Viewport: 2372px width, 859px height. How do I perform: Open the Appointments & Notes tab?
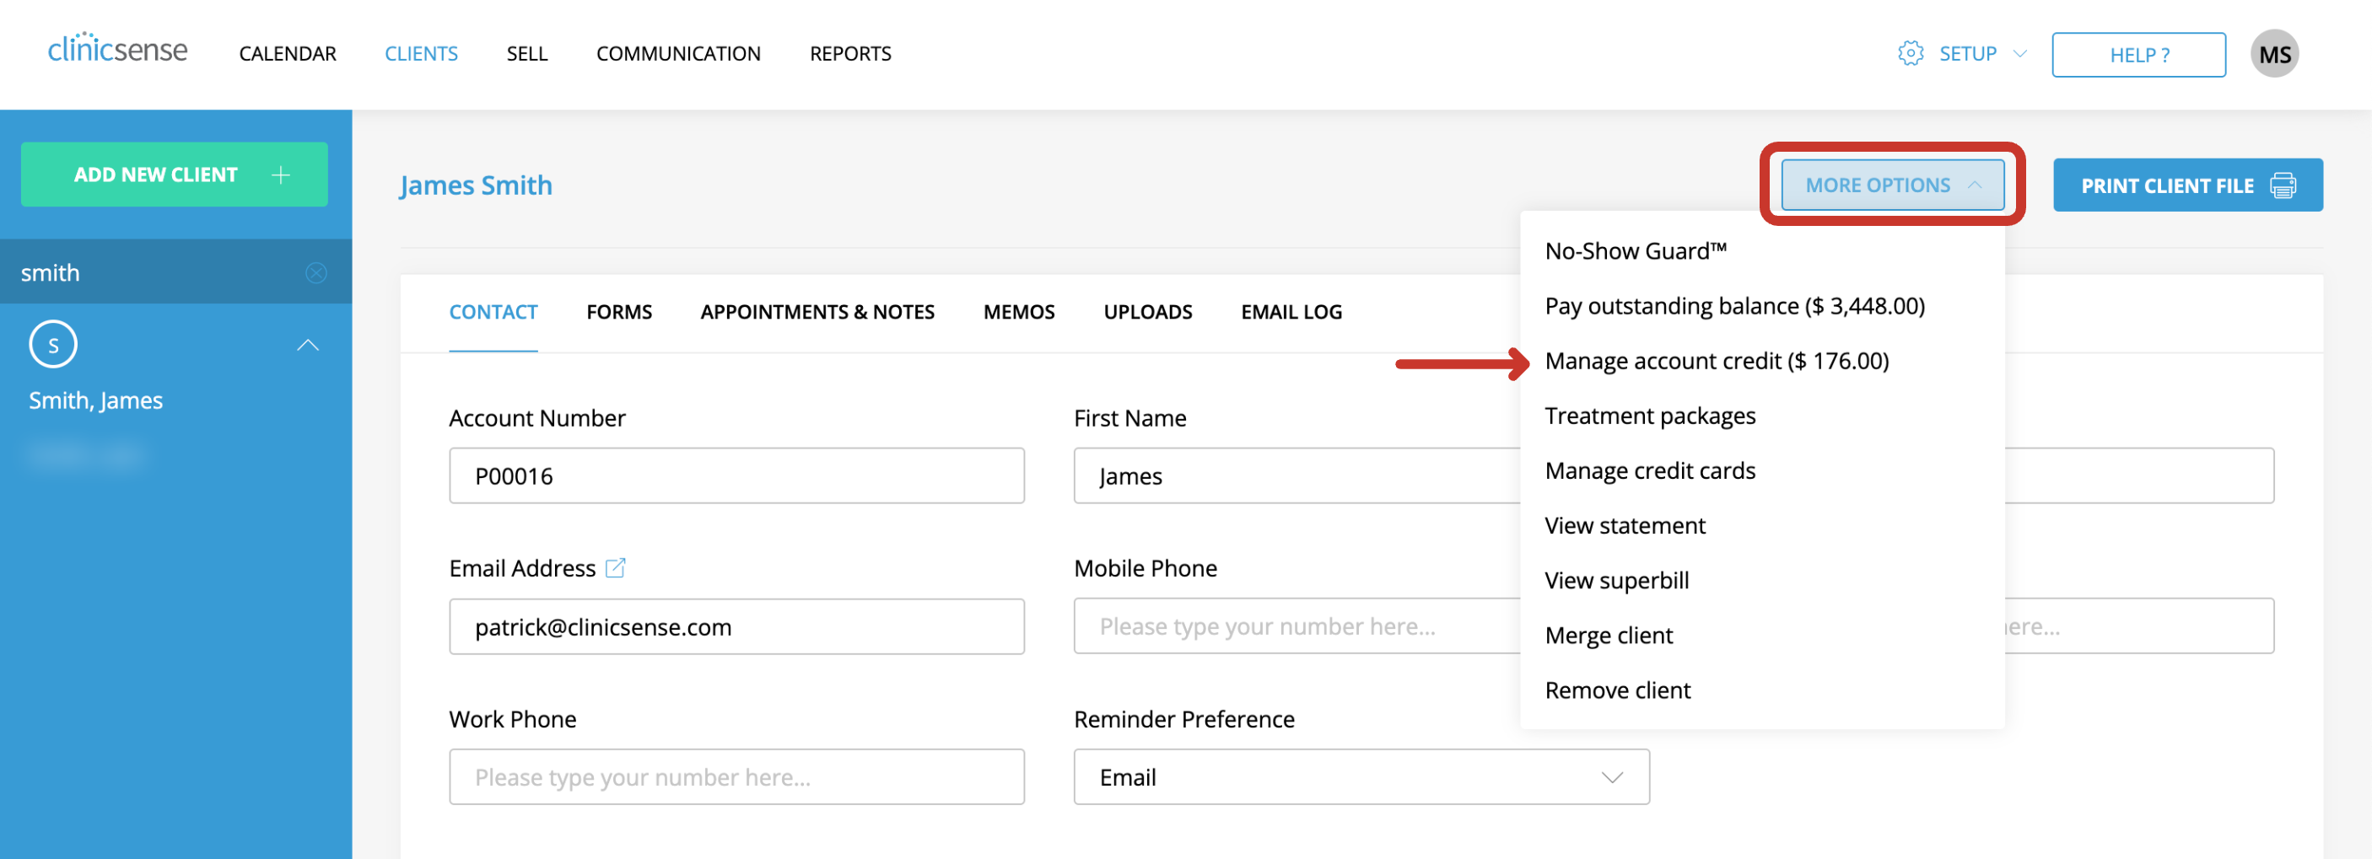click(x=817, y=311)
